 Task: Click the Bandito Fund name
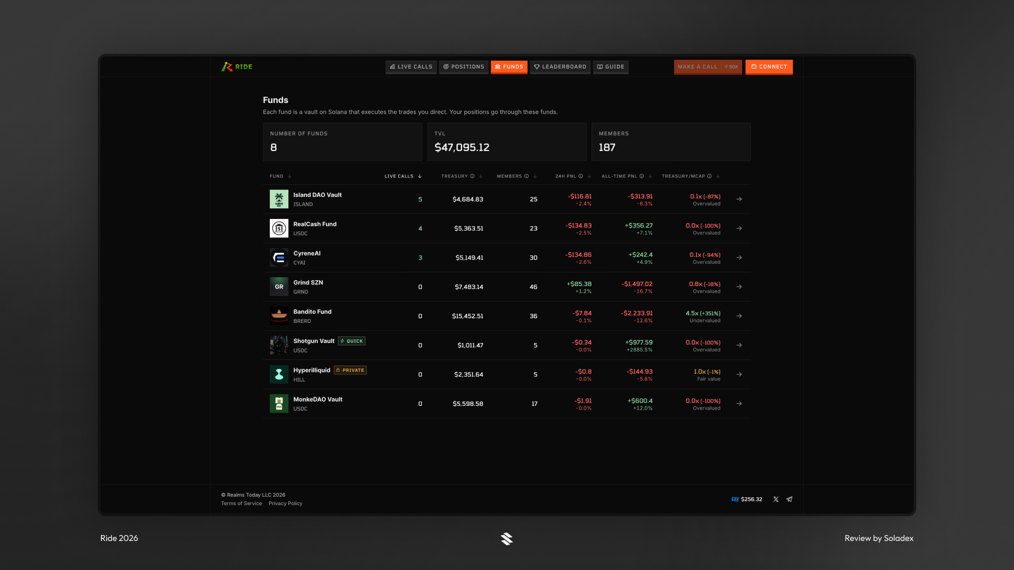coord(312,312)
